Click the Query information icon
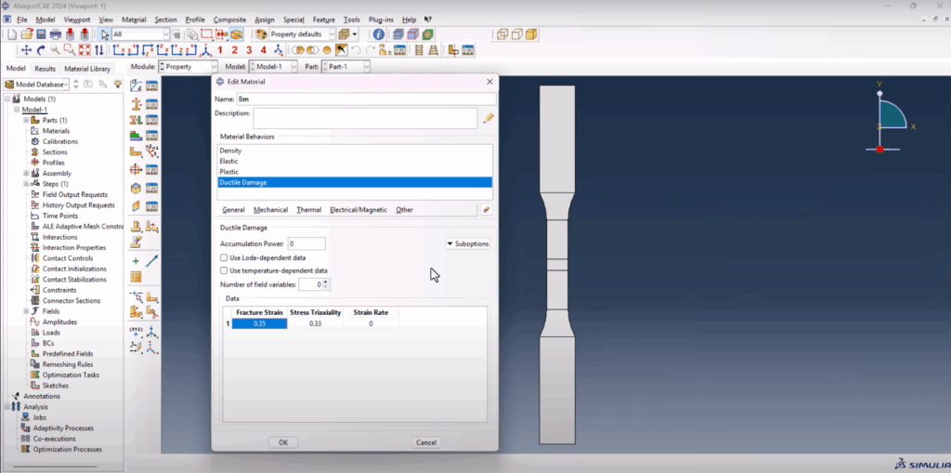 click(379, 34)
